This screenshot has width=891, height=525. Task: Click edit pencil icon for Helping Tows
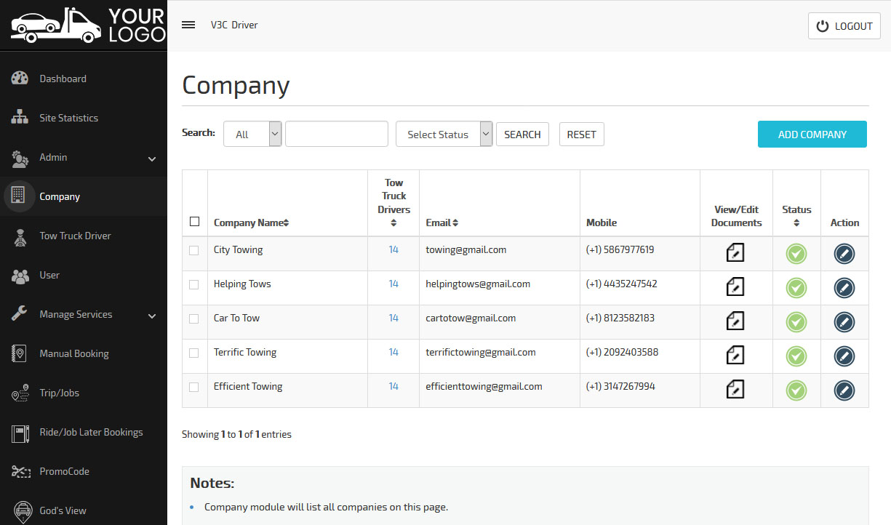[x=844, y=288]
